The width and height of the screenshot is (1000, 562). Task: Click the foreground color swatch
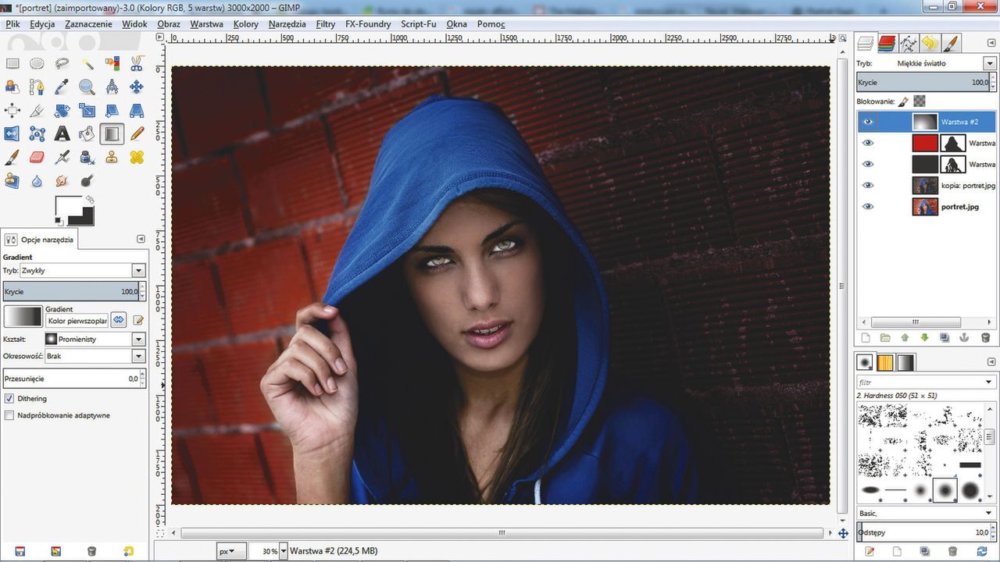(67, 206)
